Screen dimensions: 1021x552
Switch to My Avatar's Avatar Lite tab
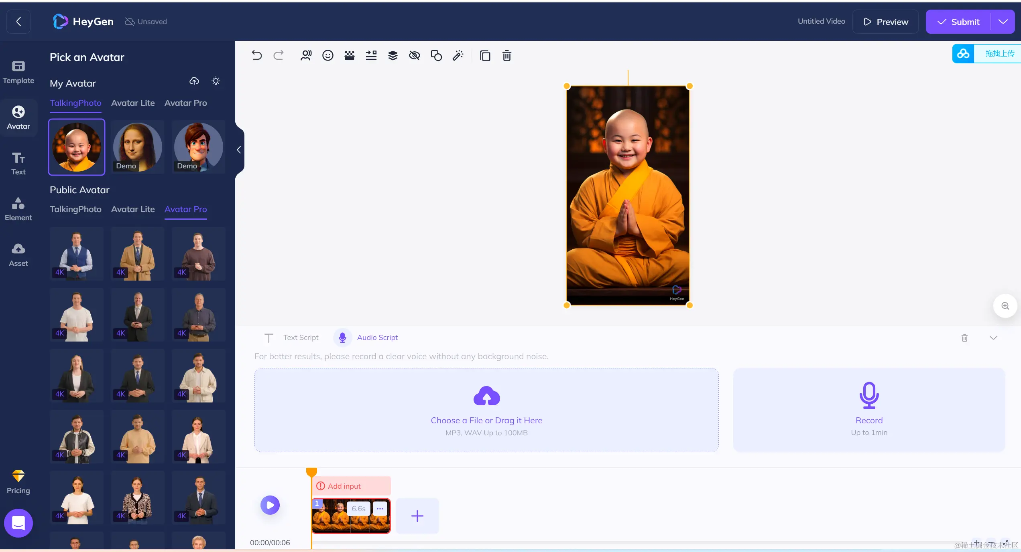coord(133,103)
